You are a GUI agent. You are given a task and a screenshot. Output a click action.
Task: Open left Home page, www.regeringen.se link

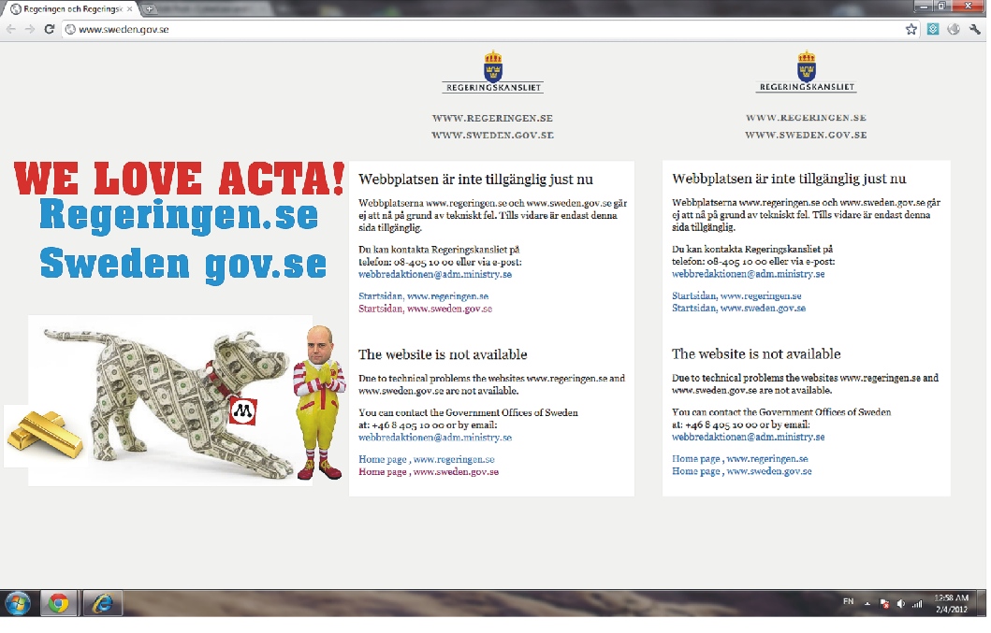(427, 459)
